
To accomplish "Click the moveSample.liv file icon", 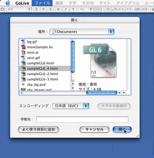I will [x=23, y=47].
